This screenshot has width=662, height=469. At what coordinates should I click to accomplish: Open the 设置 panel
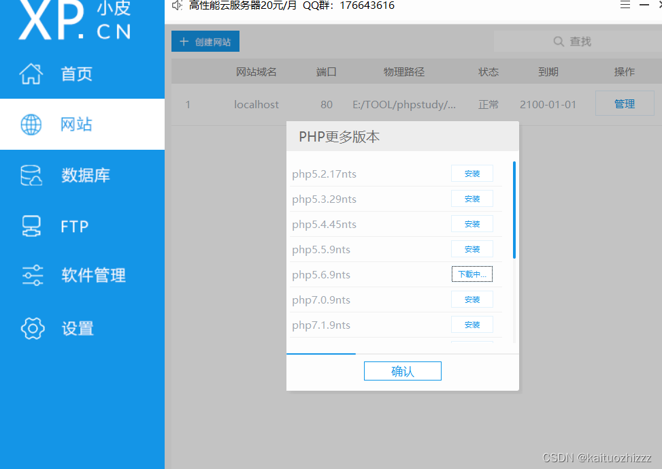[x=77, y=327]
